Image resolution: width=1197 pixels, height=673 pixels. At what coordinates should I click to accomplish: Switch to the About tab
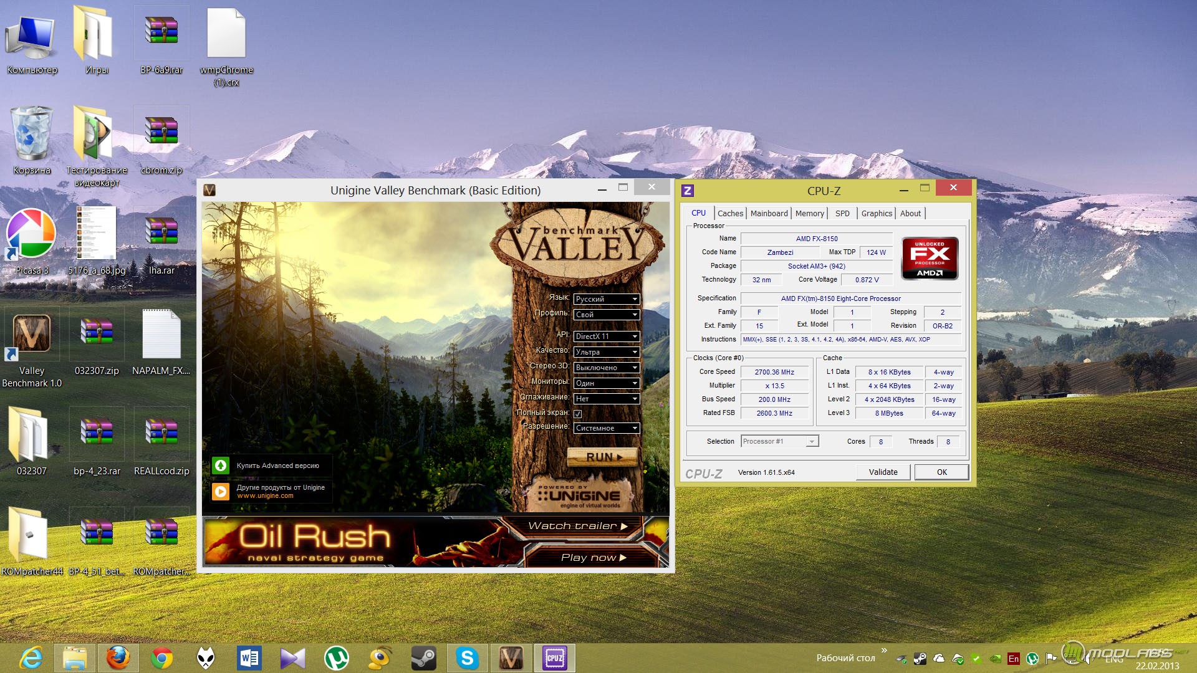(910, 213)
